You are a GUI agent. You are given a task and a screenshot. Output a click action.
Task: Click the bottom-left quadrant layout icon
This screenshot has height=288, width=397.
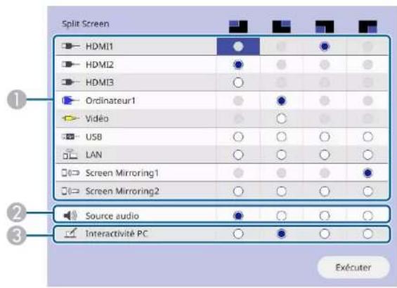[325, 27]
